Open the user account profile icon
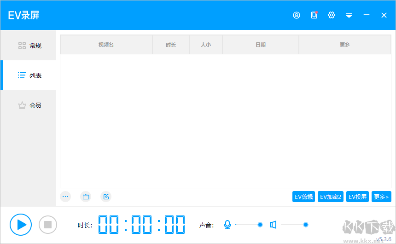Image resolution: width=396 pixels, height=244 pixels. 297,15
